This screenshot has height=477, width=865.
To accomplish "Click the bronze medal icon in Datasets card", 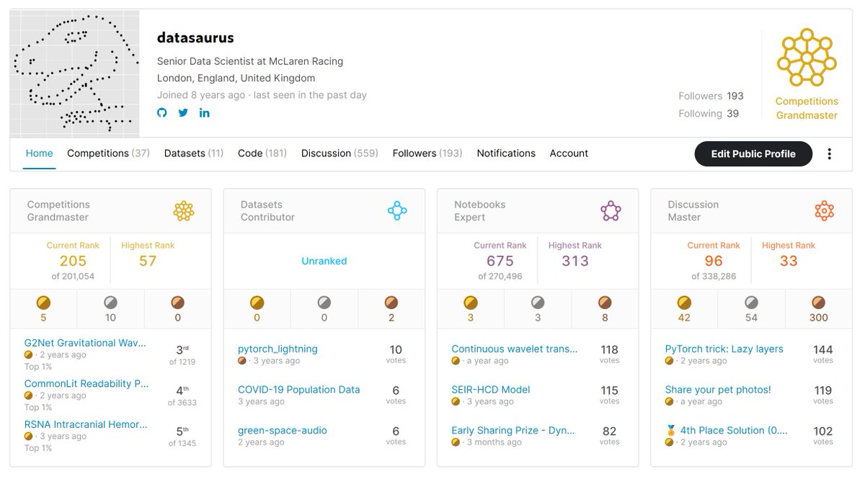I will point(391,302).
